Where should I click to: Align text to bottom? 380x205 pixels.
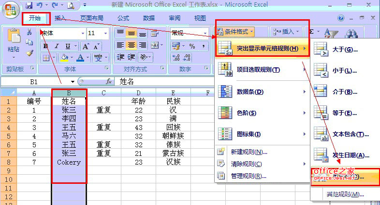click(143, 33)
